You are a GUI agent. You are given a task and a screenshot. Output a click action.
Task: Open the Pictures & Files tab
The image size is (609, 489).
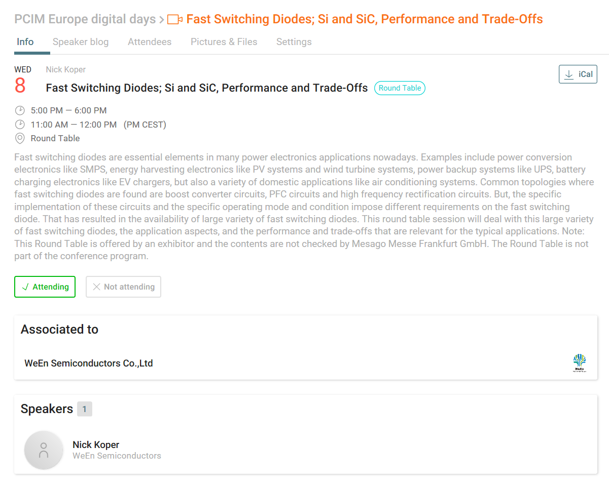click(x=224, y=42)
